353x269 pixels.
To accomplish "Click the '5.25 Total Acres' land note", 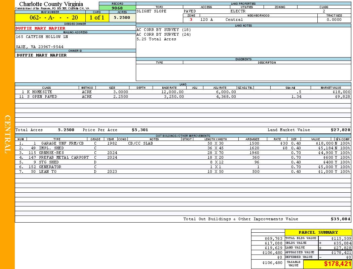I will click(x=156, y=39).
